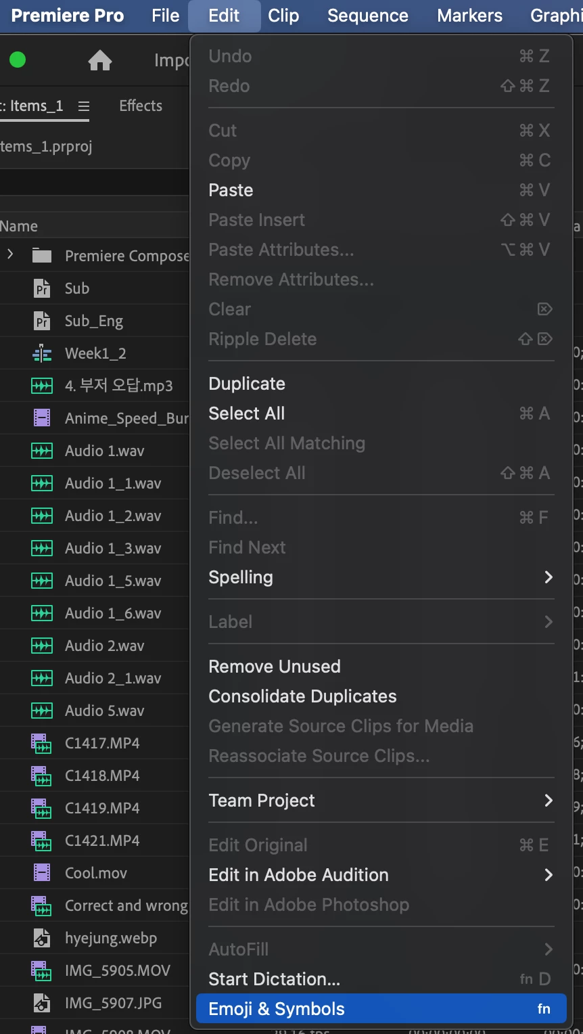
Task: Select the IMG_5905.MOV file name
Action: click(x=118, y=970)
